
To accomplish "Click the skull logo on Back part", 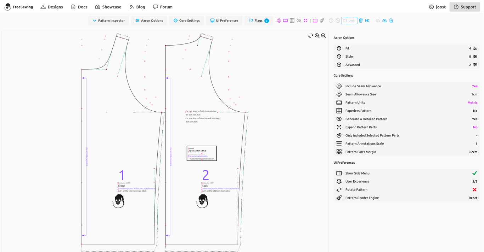I will click(202, 201).
